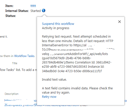
Task: Click the Internal Status label
Action: (x=17, y=11)
